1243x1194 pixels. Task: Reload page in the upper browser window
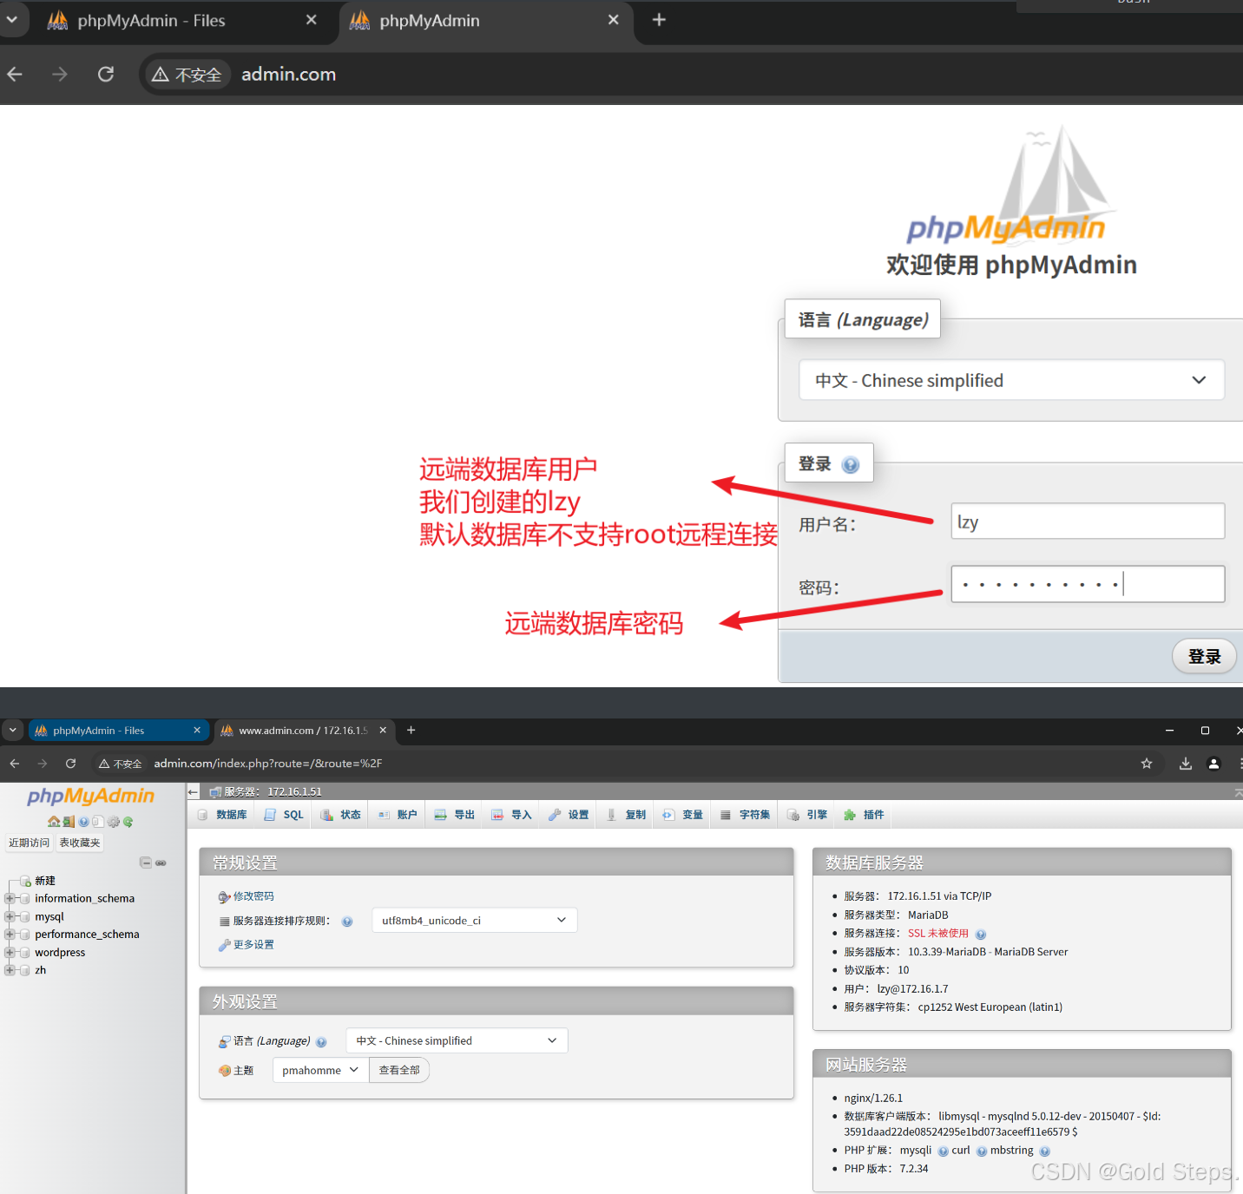106,75
